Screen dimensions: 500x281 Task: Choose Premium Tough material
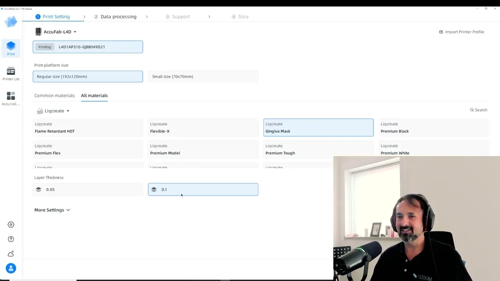tap(318, 149)
